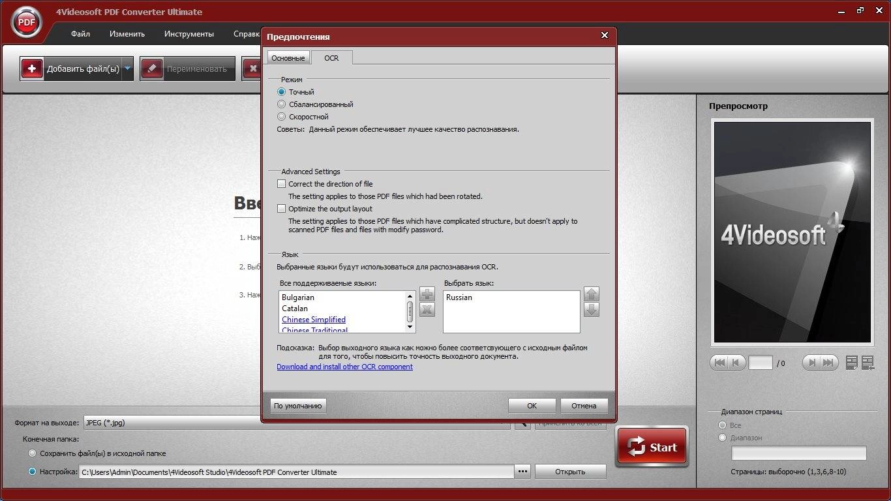Open the Инструменты menu
This screenshot has width=891, height=501.
[x=189, y=34]
